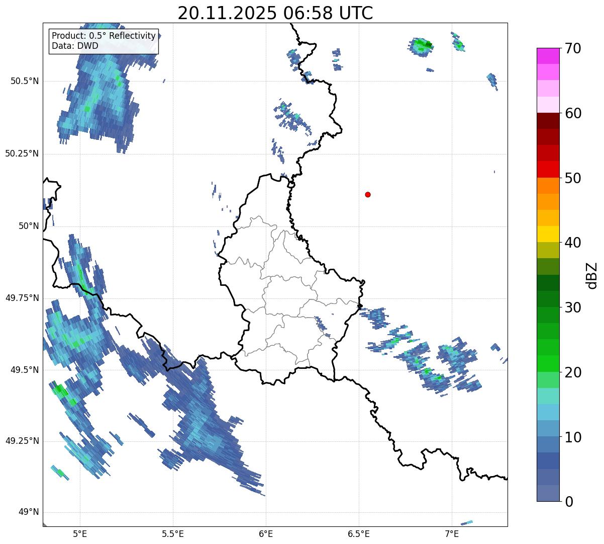Click the orange swatch just below 50
Screen dimensions: 604x544
[x=548, y=186]
